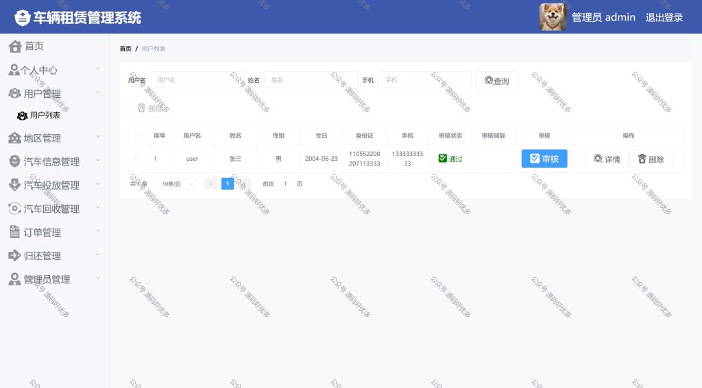Viewport: 702px width, 388px height.
Task: Expand the 个人中心 chevron
Action: 97,69
